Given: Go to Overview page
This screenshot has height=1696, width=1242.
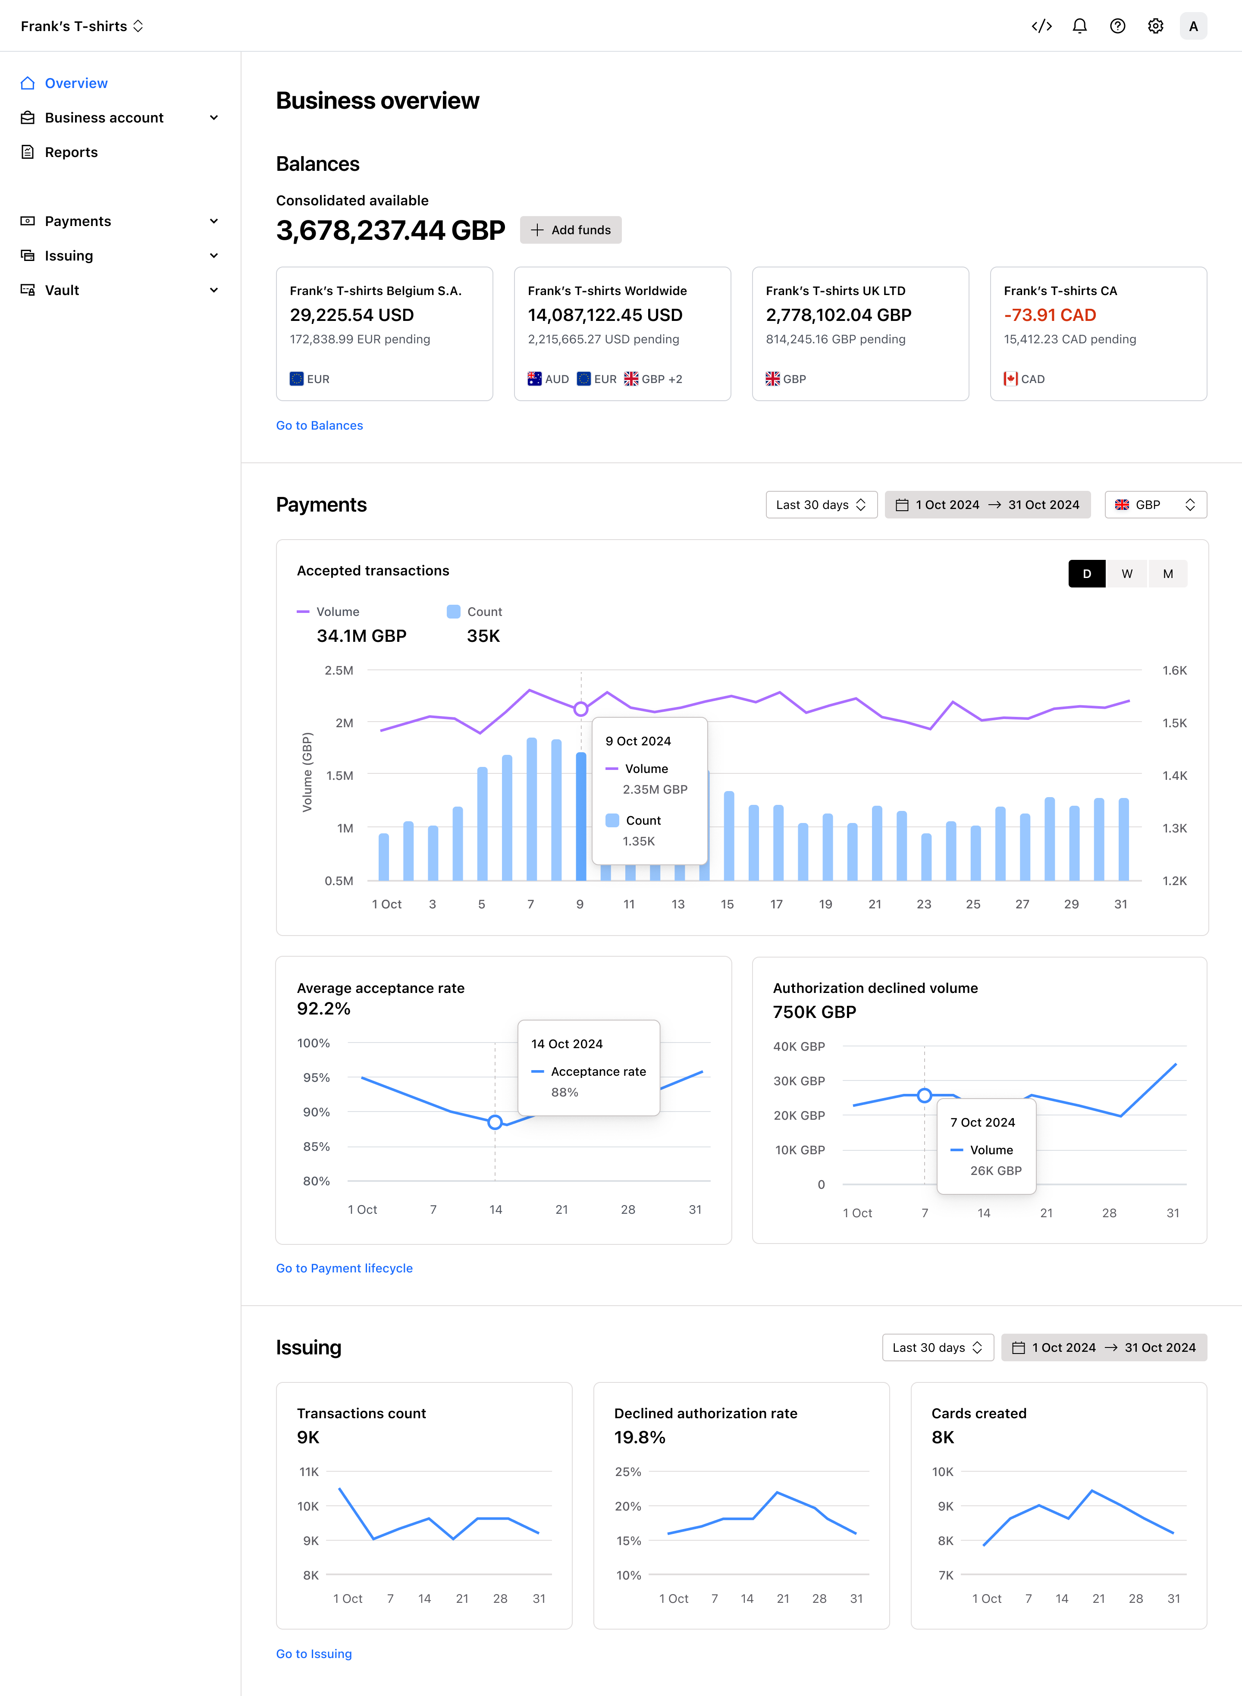Looking at the screenshot, I should 76,83.
